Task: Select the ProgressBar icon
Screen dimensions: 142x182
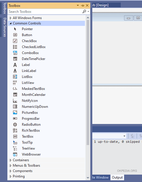Action: pyautogui.click(x=15, y=119)
